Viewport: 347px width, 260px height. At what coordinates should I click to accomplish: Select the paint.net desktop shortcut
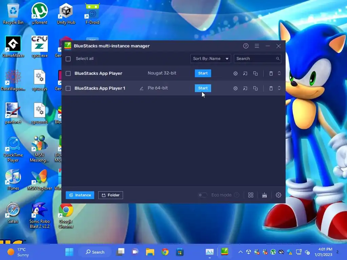pyautogui.click(x=13, y=113)
